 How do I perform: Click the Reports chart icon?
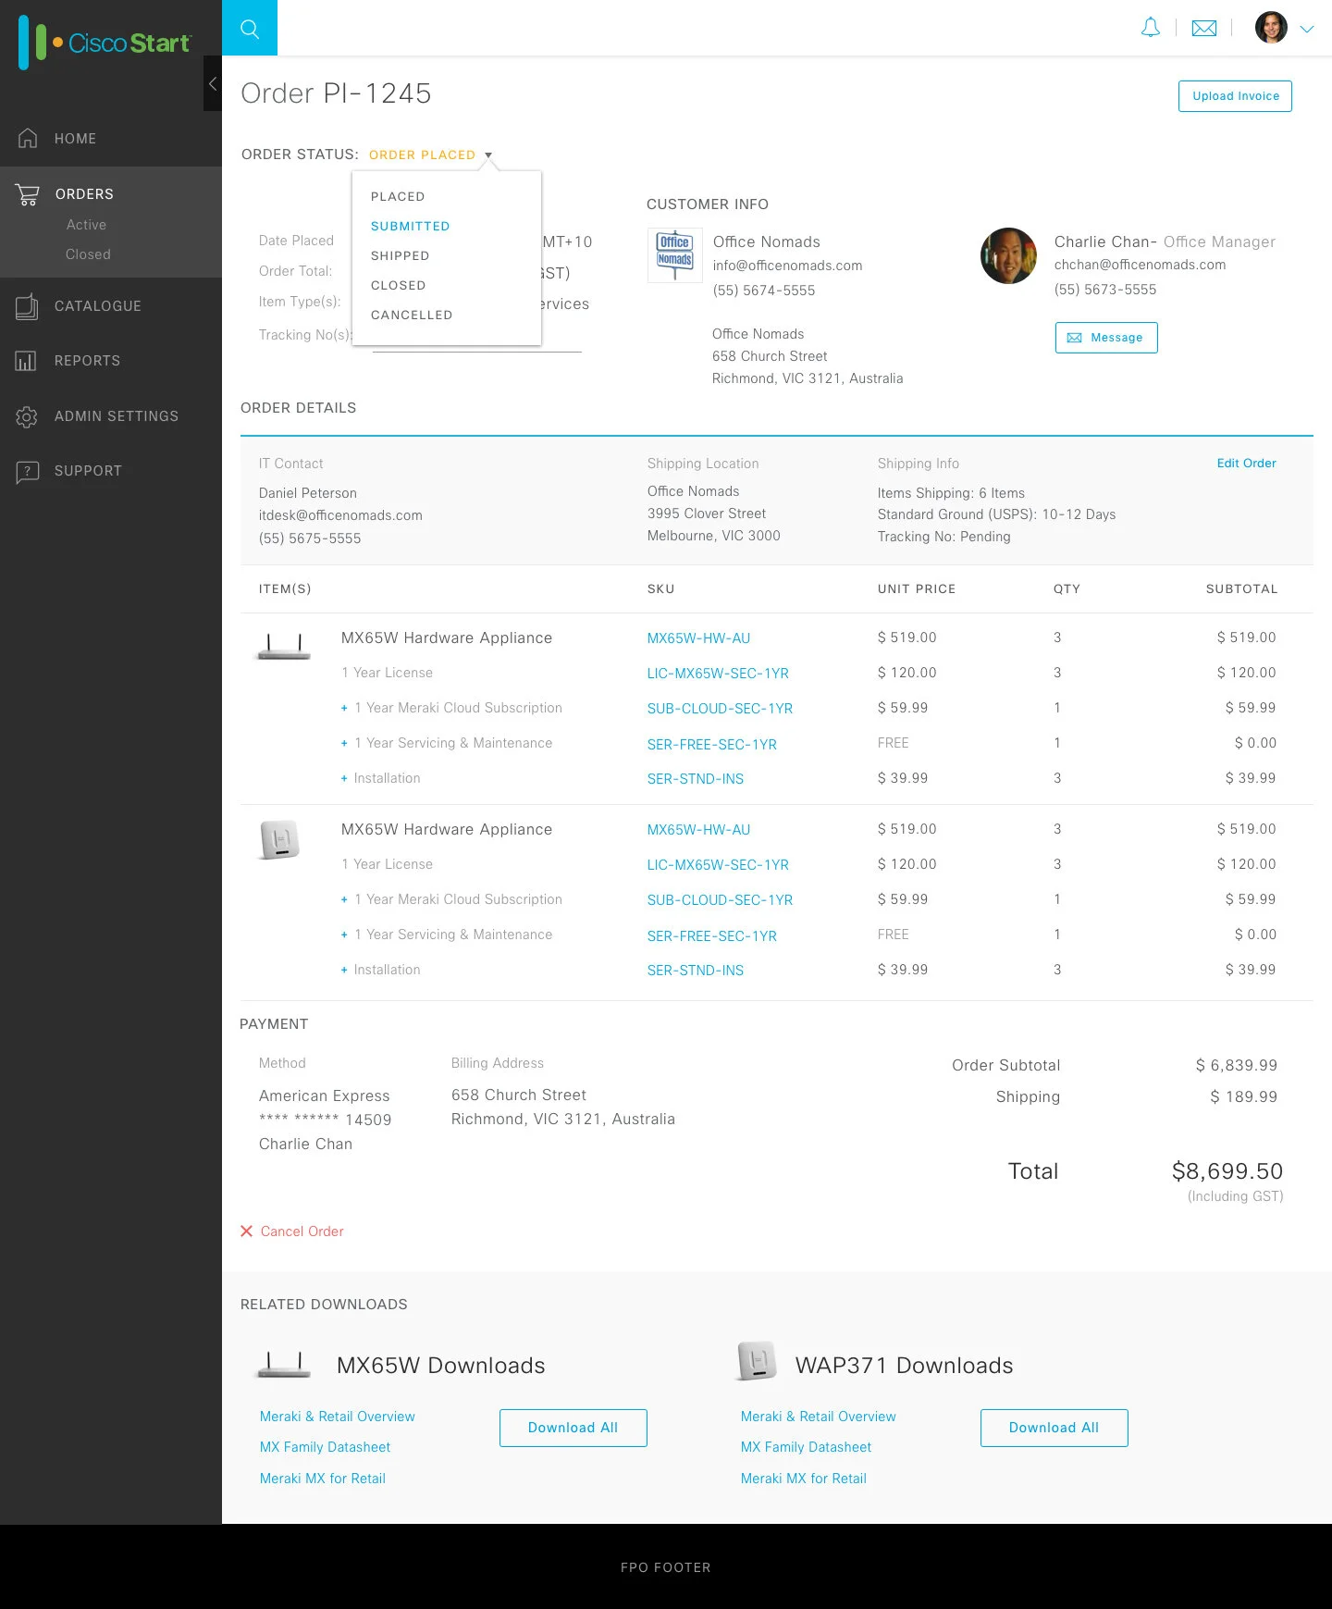tap(26, 361)
